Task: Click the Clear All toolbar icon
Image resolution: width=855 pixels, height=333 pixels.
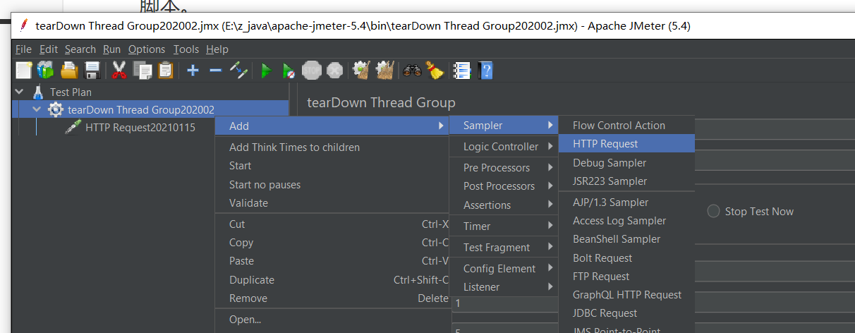Action: click(x=384, y=70)
